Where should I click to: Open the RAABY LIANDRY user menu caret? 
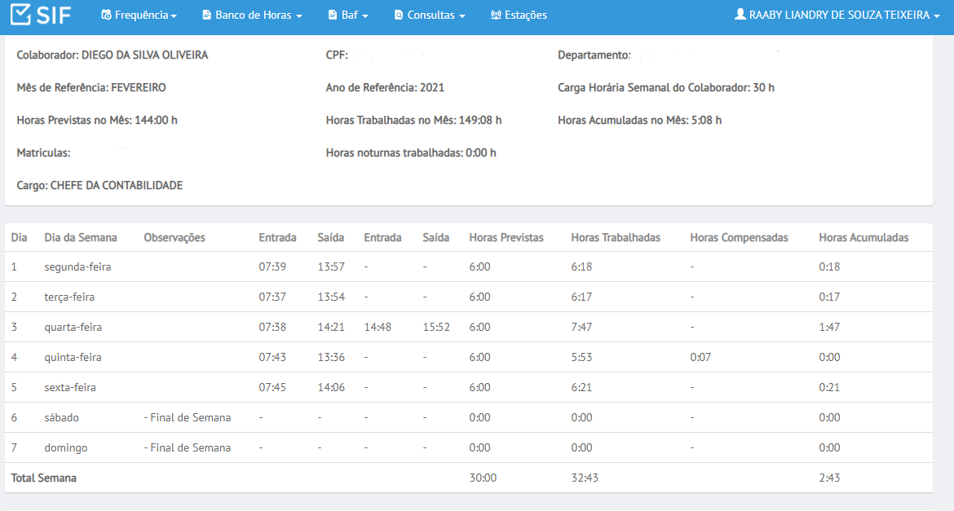(936, 16)
